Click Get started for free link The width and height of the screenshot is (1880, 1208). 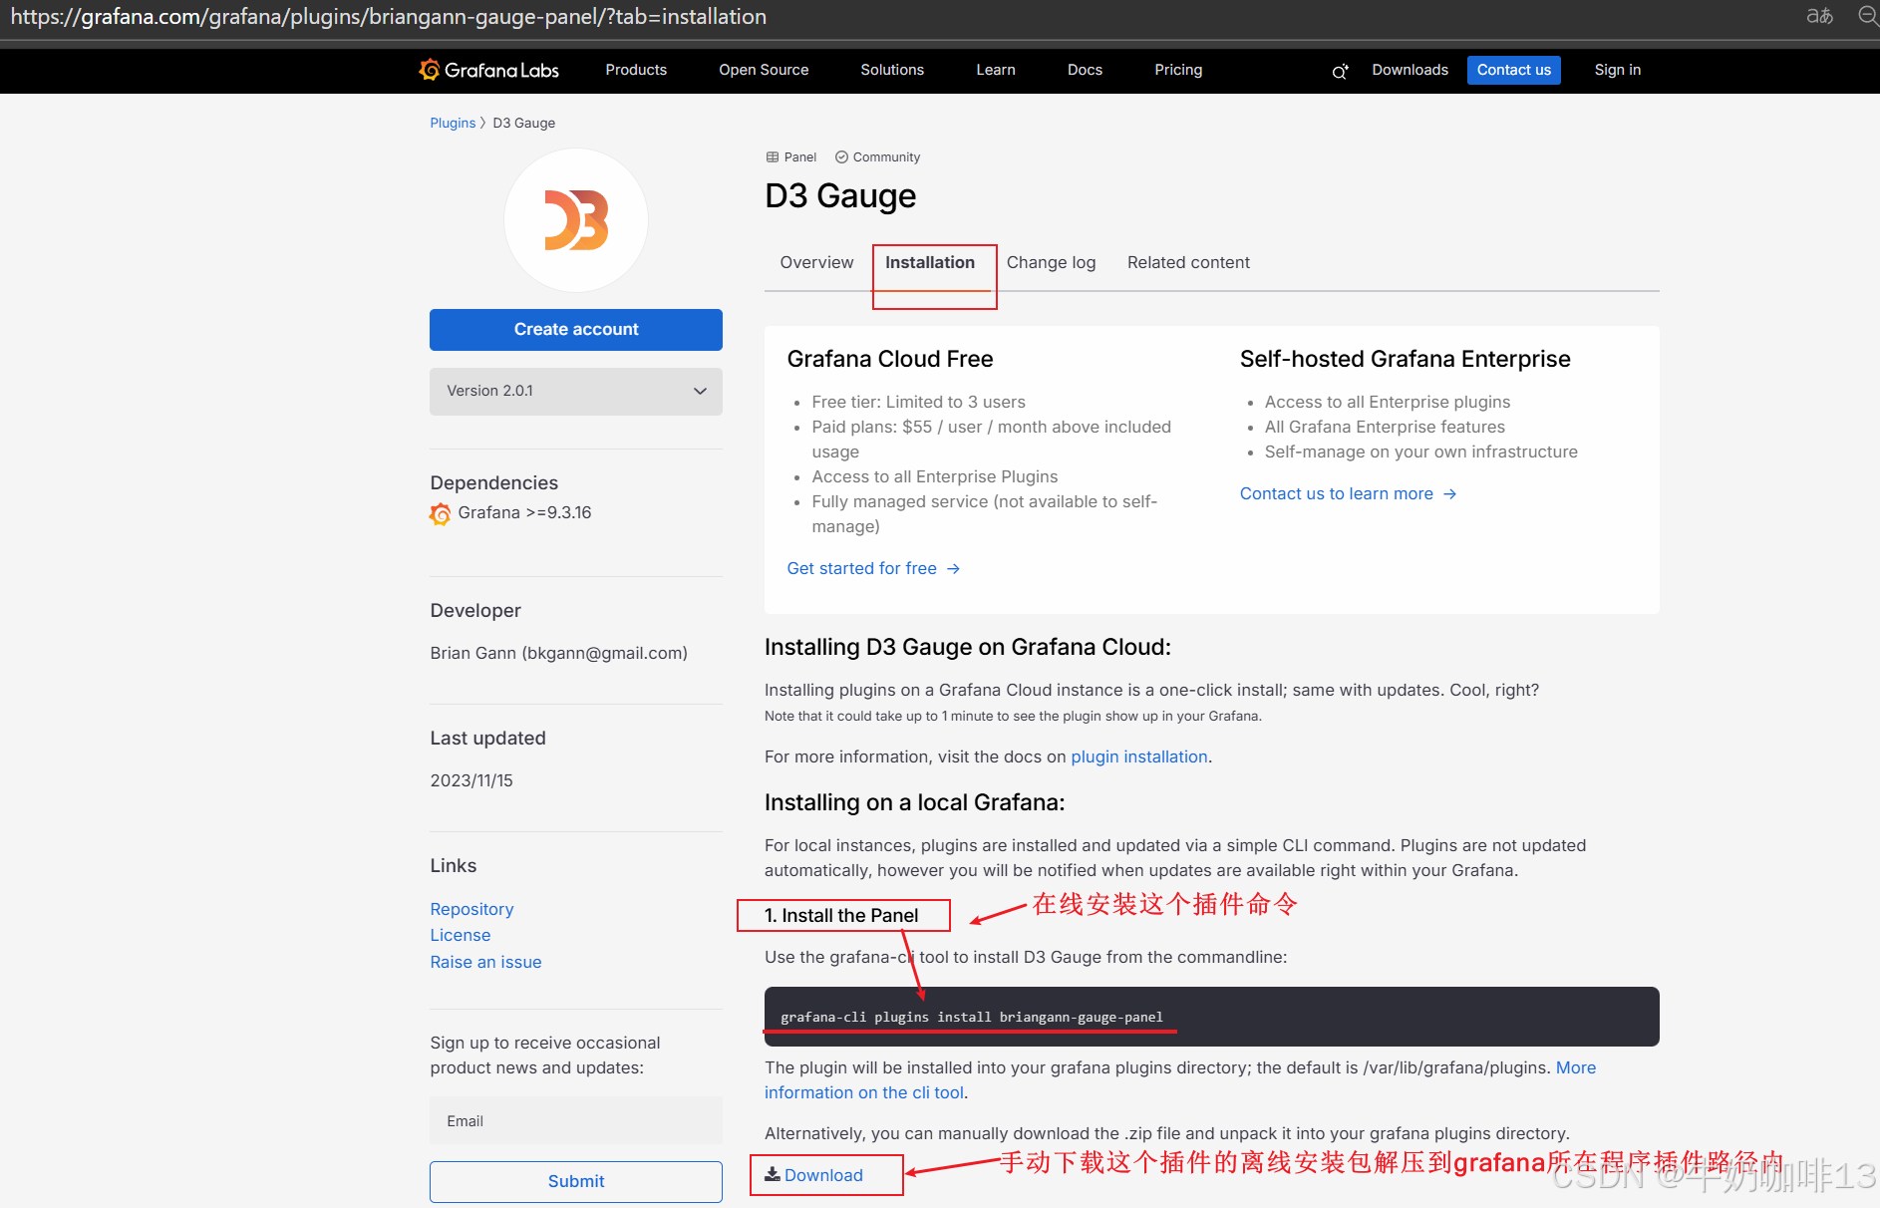coord(861,568)
